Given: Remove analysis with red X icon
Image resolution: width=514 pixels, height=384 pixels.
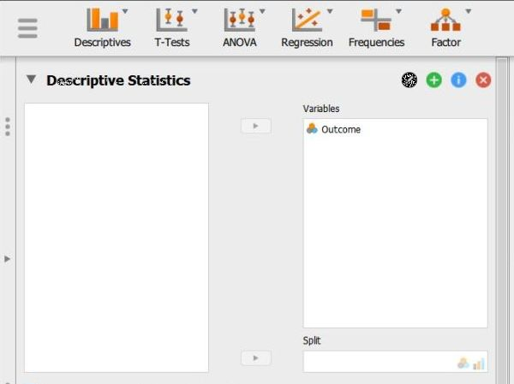Looking at the screenshot, I should 483,80.
